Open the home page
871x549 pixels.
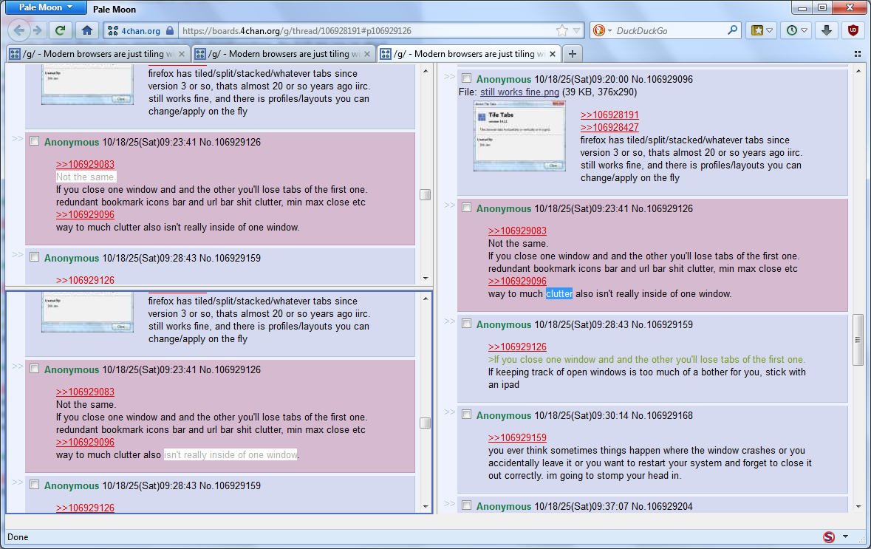(x=87, y=30)
